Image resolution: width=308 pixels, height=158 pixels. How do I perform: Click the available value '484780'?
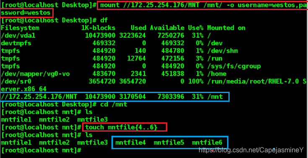(173, 51)
